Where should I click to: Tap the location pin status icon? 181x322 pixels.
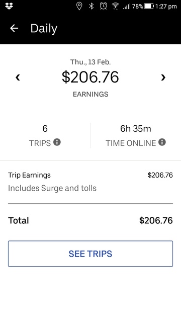point(79,6)
